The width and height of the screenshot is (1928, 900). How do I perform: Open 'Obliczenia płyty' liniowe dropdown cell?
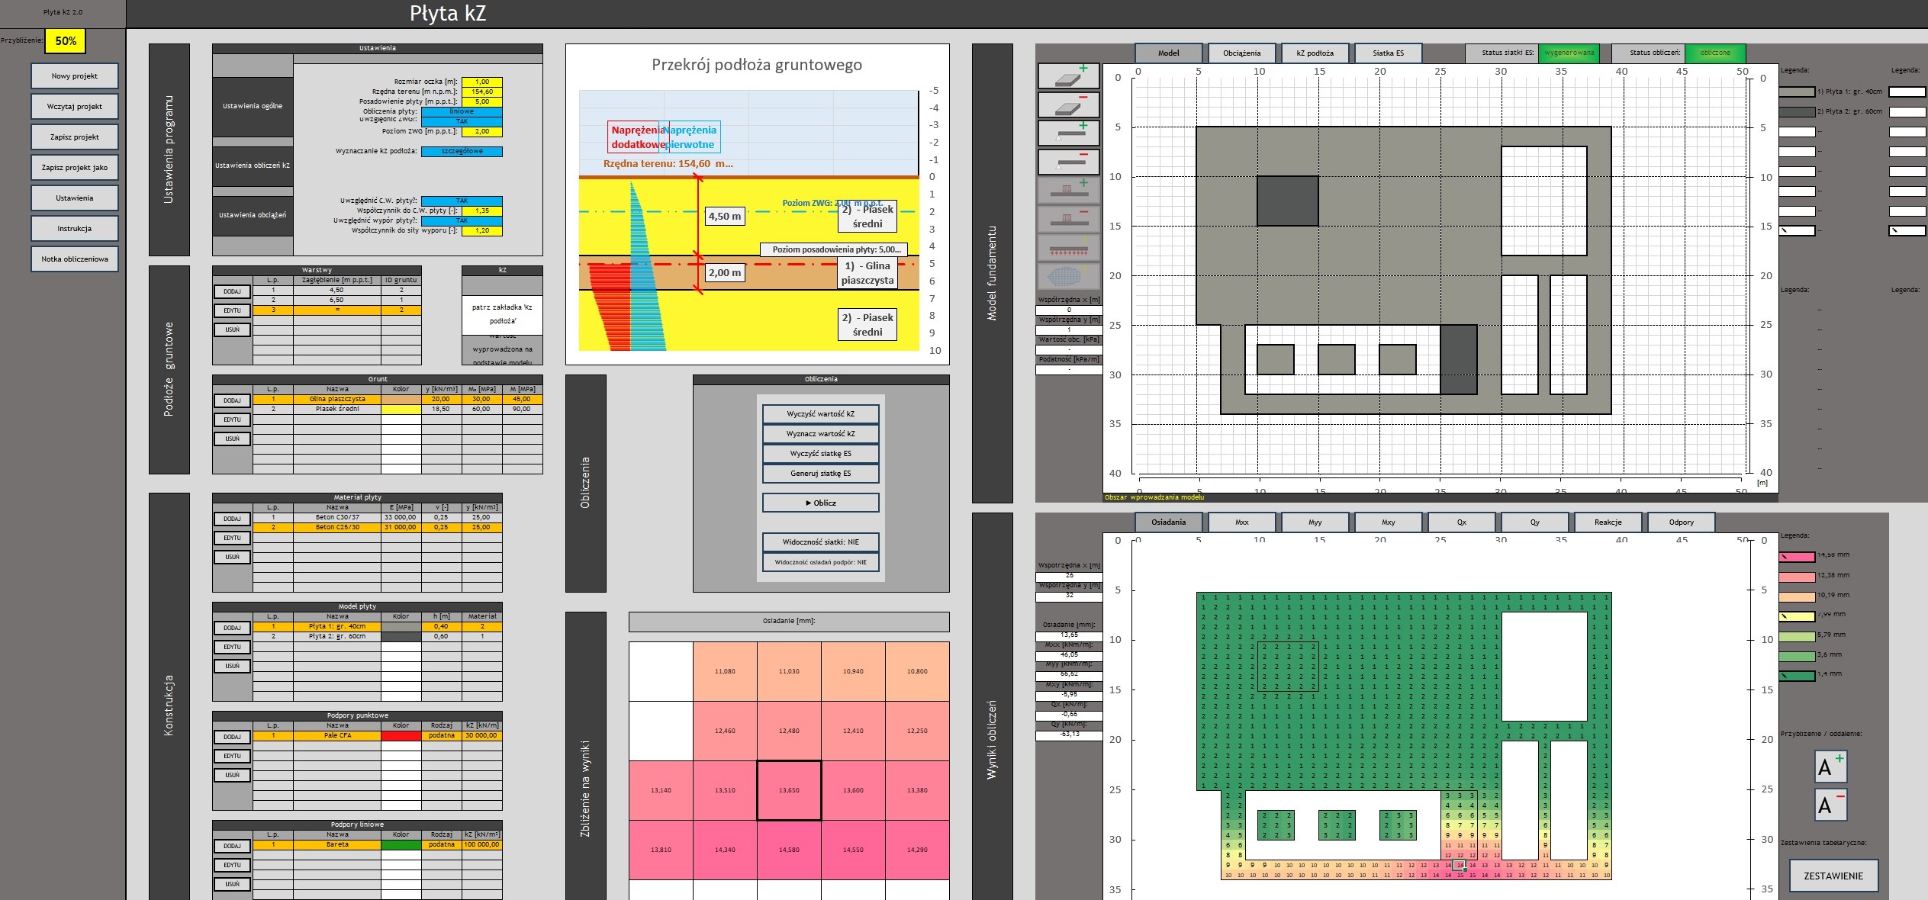pos(462,111)
